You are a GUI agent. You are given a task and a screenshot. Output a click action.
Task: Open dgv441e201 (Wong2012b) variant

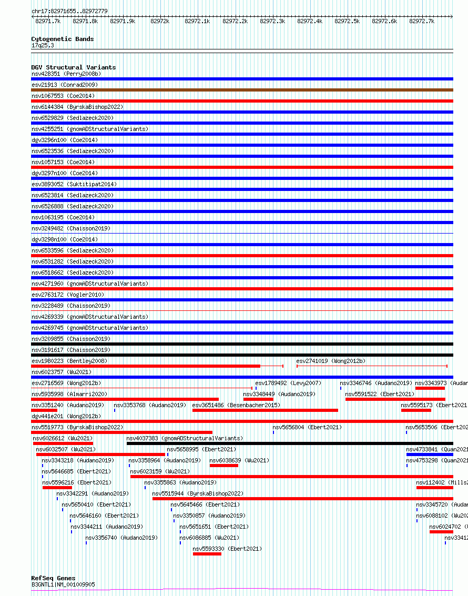tap(66, 416)
